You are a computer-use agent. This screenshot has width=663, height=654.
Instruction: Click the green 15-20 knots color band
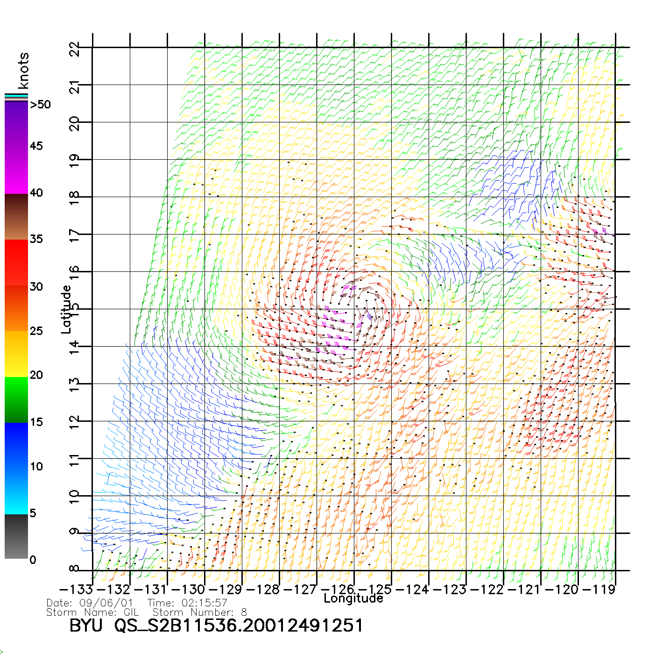point(16,399)
